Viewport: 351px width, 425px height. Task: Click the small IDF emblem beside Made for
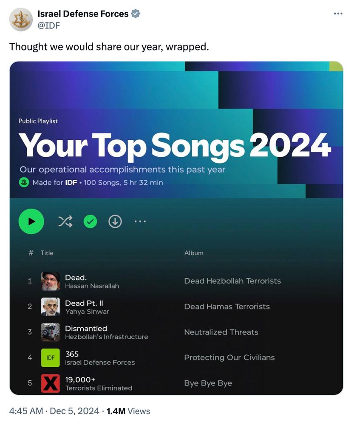pyautogui.click(x=24, y=182)
